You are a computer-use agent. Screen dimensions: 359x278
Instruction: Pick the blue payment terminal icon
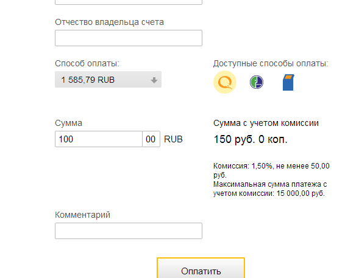pos(288,82)
